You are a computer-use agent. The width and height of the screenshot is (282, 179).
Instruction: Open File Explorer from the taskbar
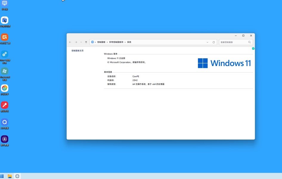[x=10, y=176]
